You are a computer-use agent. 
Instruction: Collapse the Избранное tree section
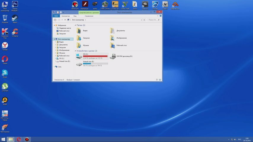55,25
